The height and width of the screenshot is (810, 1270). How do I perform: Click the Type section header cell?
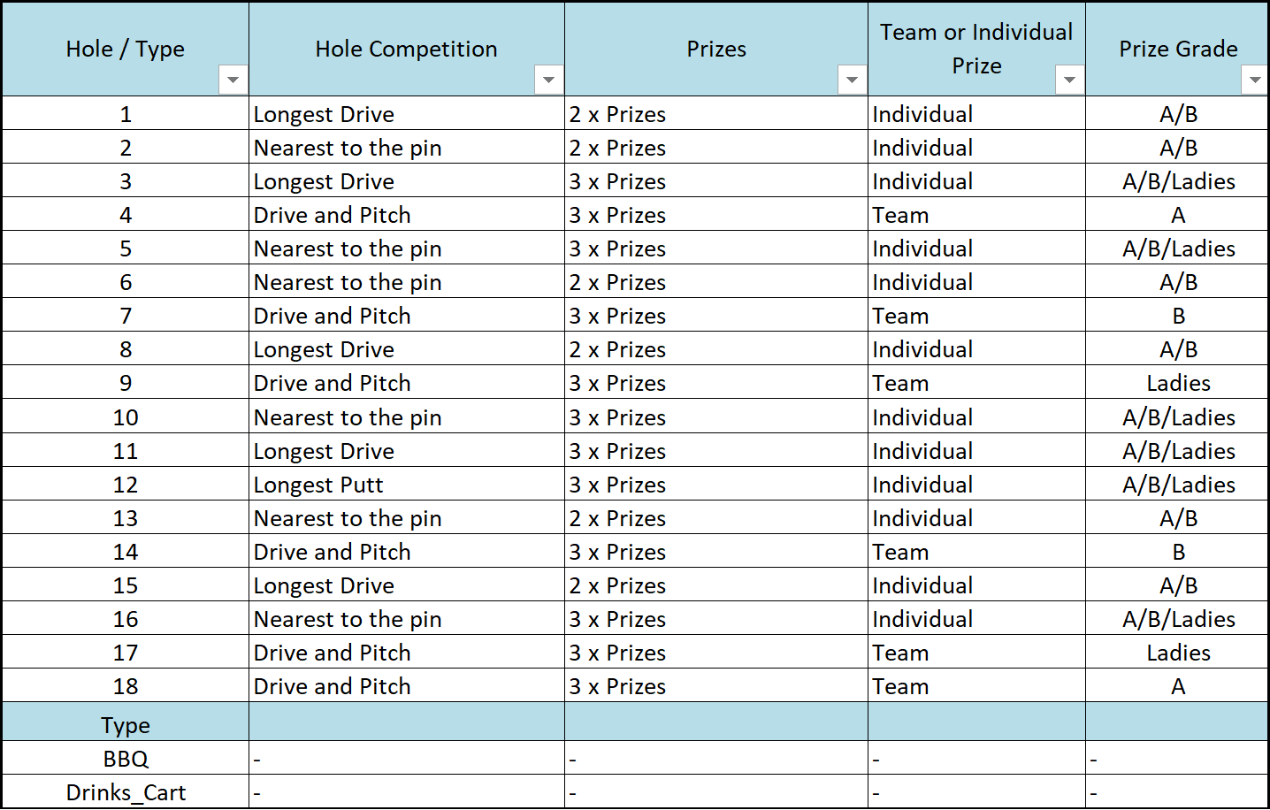tap(126, 725)
